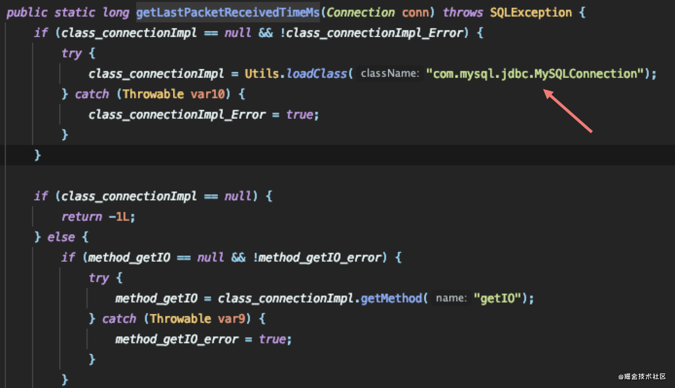Click class_connectionImpl_Error in the assignment to true
This screenshot has height=388, width=675.
point(177,114)
